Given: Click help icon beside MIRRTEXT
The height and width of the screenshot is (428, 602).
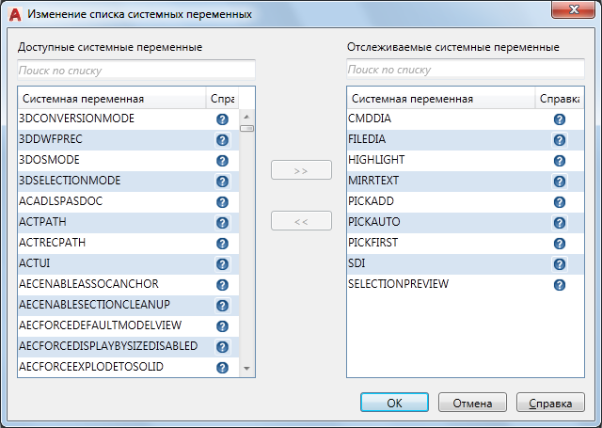Looking at the screenshot, I should [x=559, y=181].
